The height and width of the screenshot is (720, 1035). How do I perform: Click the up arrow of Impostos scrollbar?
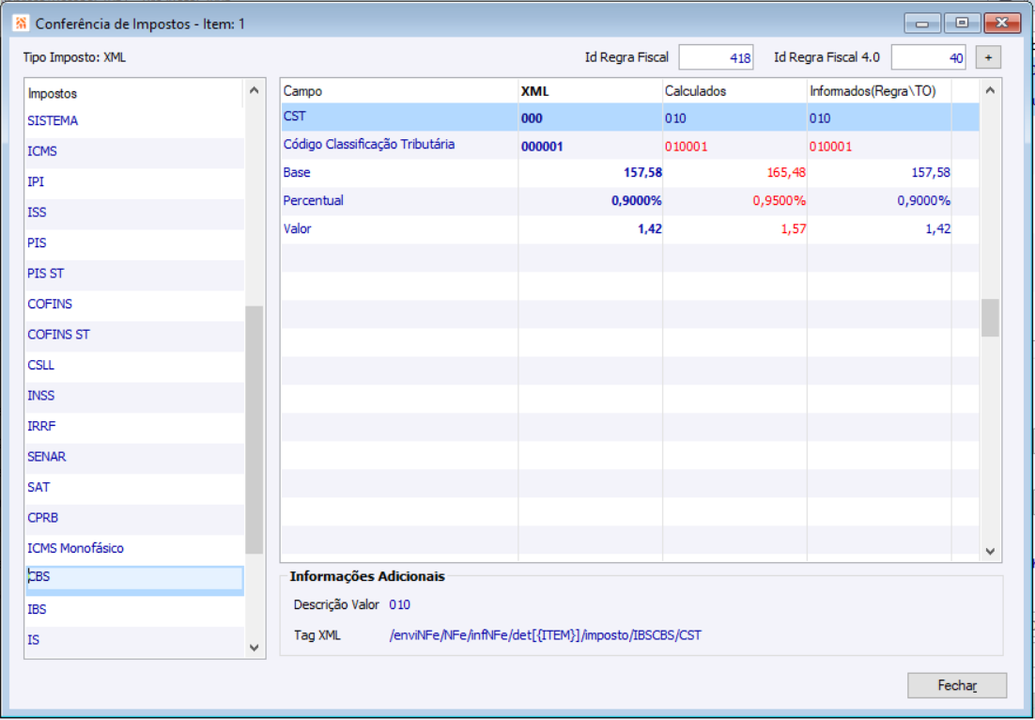[x=255, y=91]
